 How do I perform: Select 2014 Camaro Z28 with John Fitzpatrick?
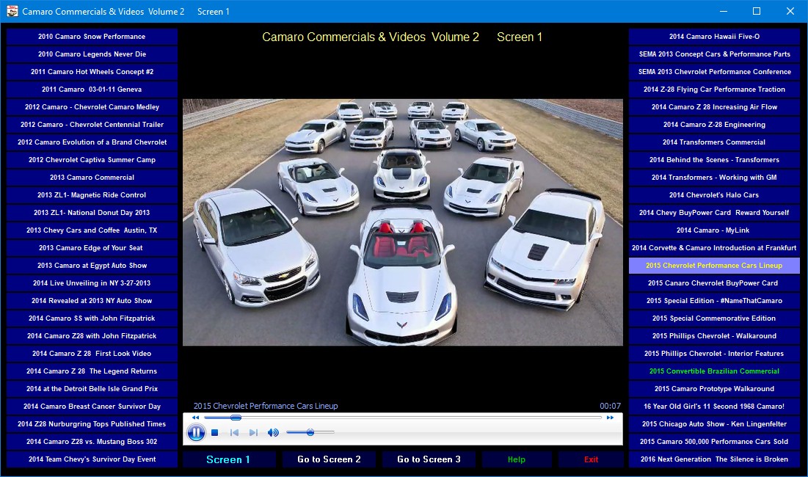click(x=92, y=336)
